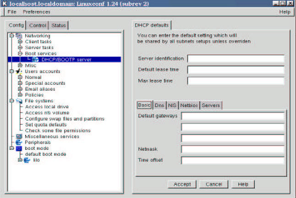Select the DHCP defaults tab
296x198 pixels.
(x=152, y=25)
